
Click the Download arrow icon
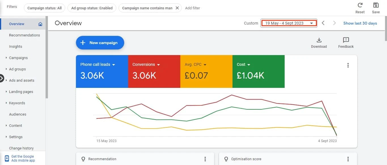point(319,40)
